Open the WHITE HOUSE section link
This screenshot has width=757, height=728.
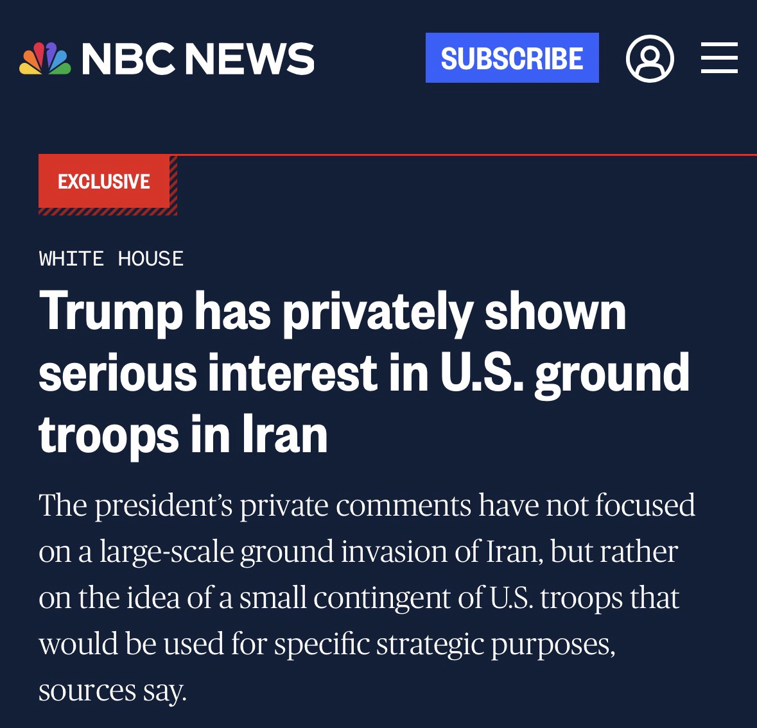(111, 258)
